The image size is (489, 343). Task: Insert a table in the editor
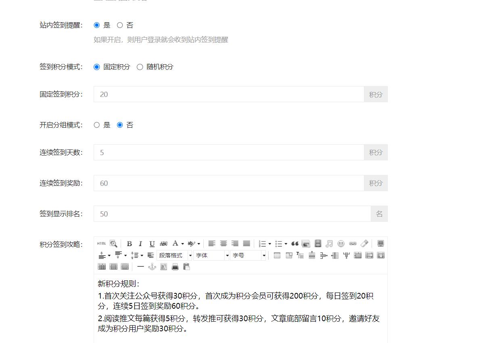point(277,255)
